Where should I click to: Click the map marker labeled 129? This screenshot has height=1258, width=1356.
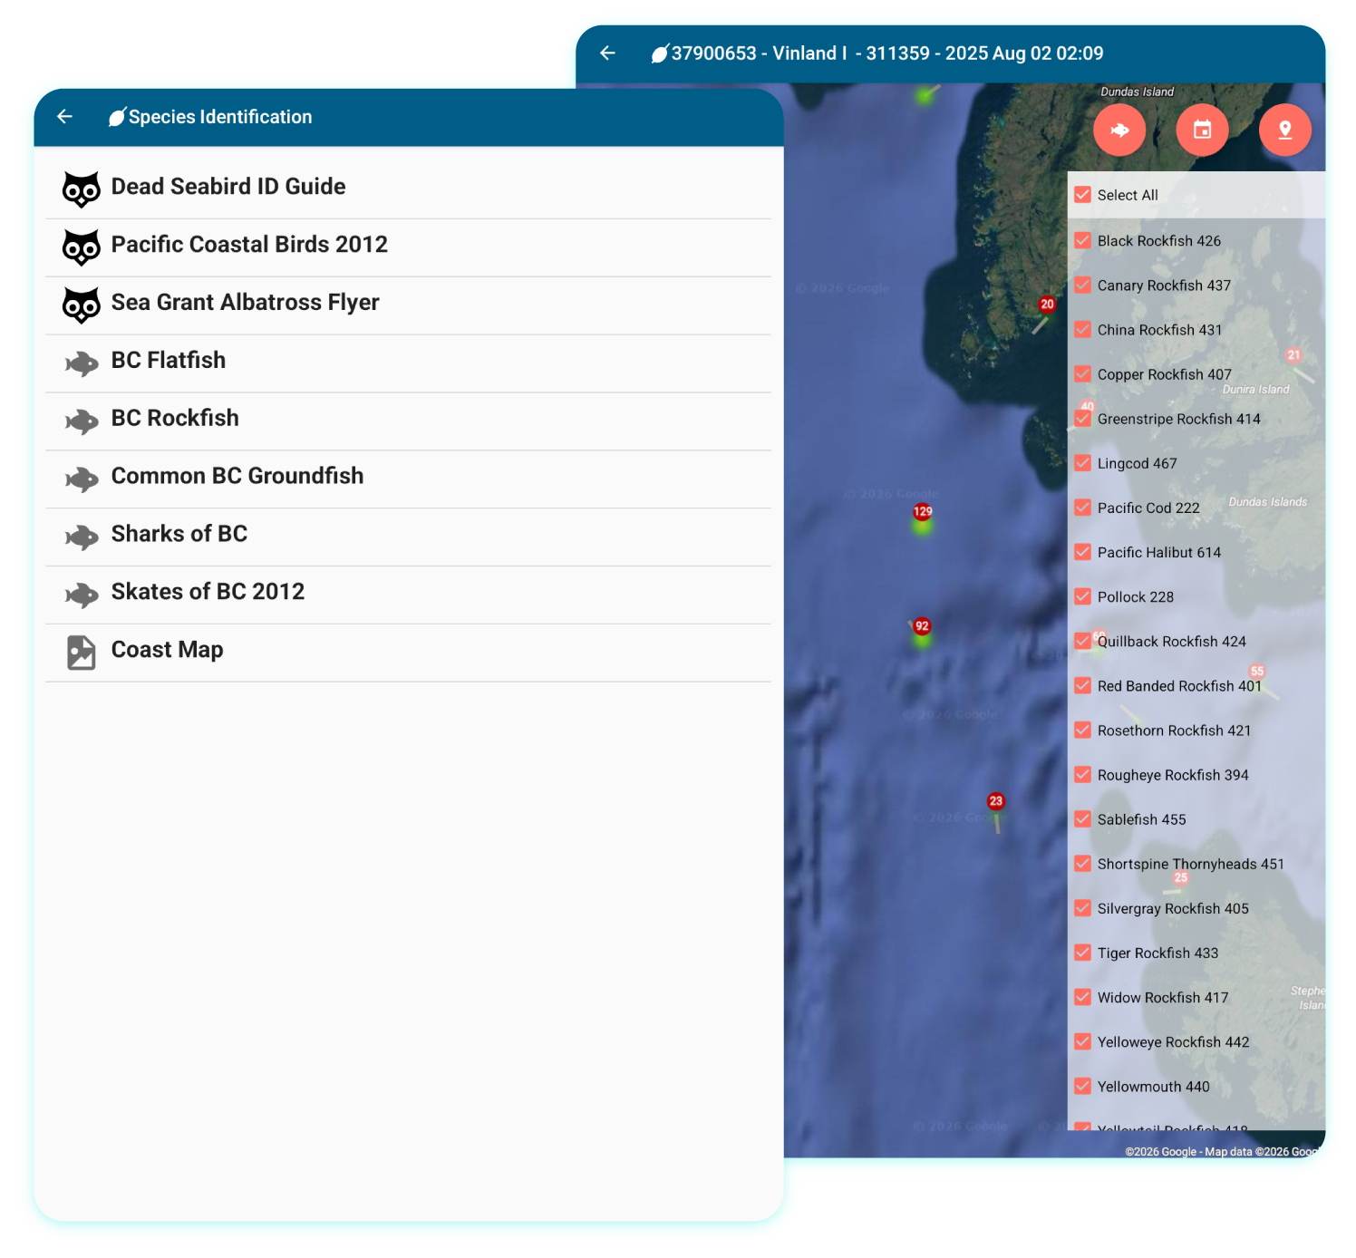click(x=923, y=513)
